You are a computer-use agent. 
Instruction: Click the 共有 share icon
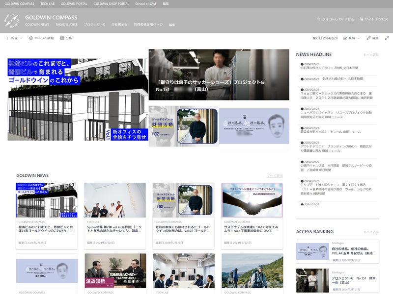coord(345,38)
